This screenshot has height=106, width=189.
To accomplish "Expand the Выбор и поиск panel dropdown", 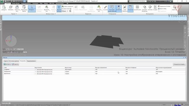I will [x=51, y=14].
